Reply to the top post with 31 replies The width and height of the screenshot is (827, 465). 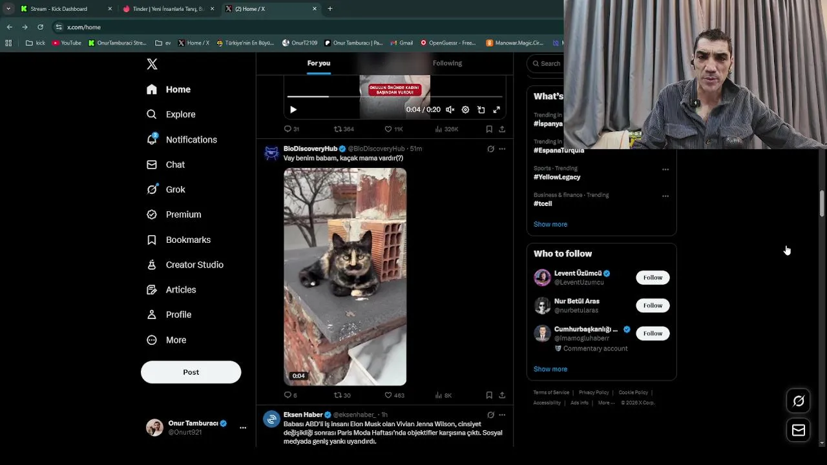click(291, 129)
